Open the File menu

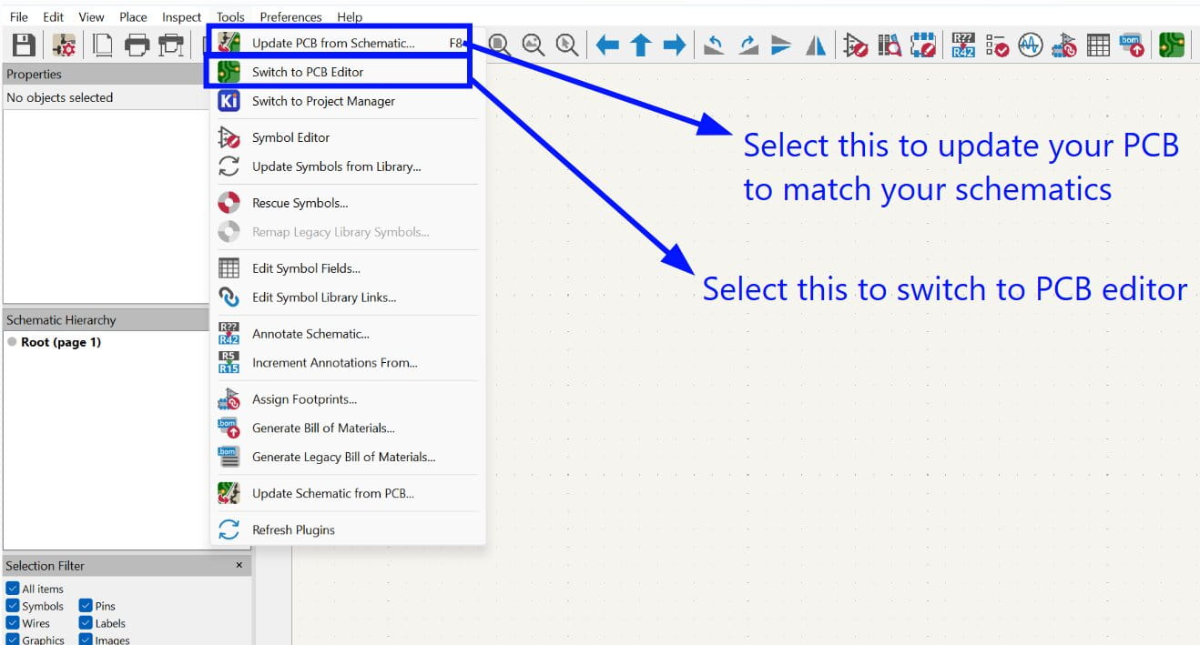coord(19,16)
